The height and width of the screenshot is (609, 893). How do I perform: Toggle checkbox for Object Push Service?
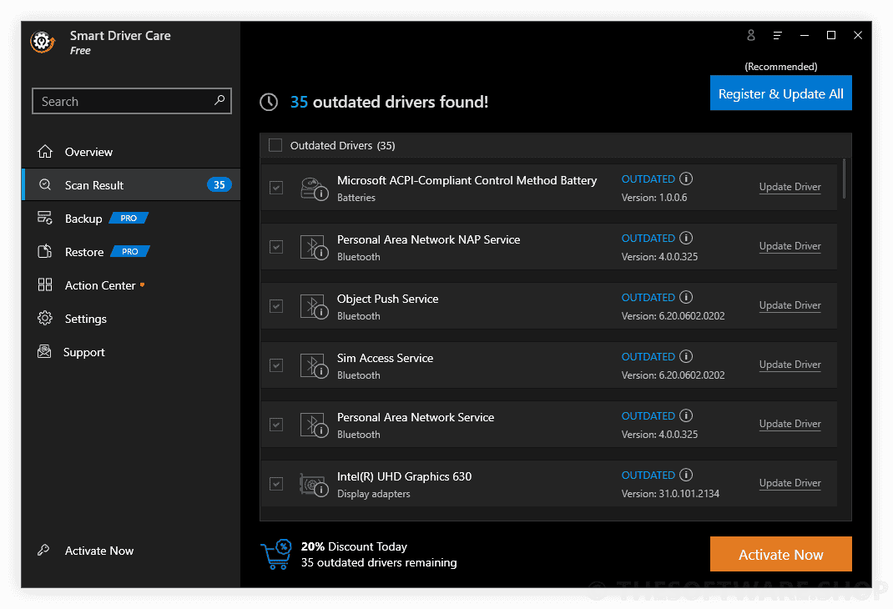(x=276, y=305)
